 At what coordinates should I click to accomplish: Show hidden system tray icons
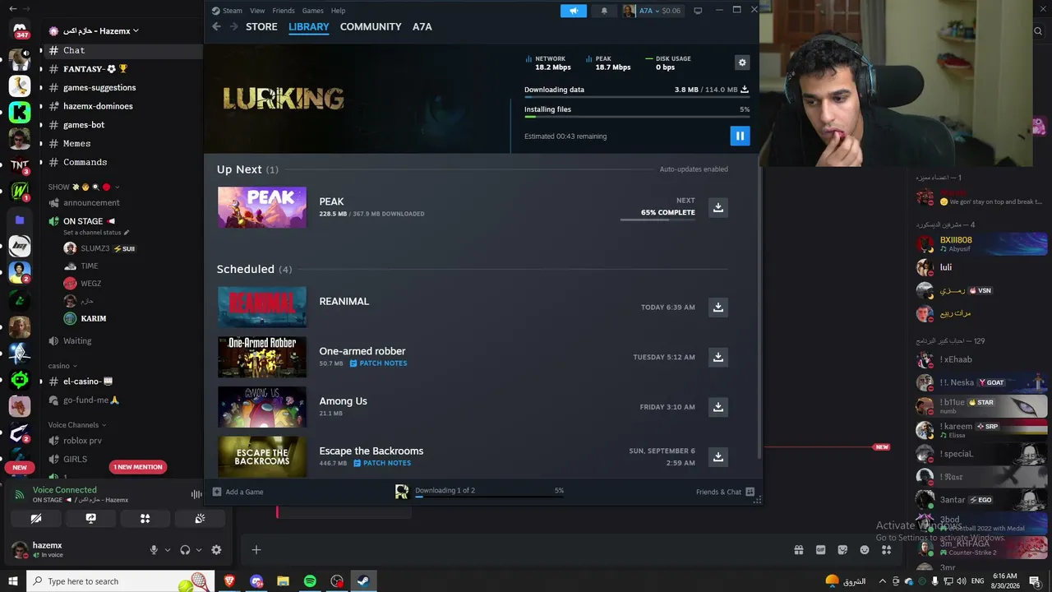(884, 581)
